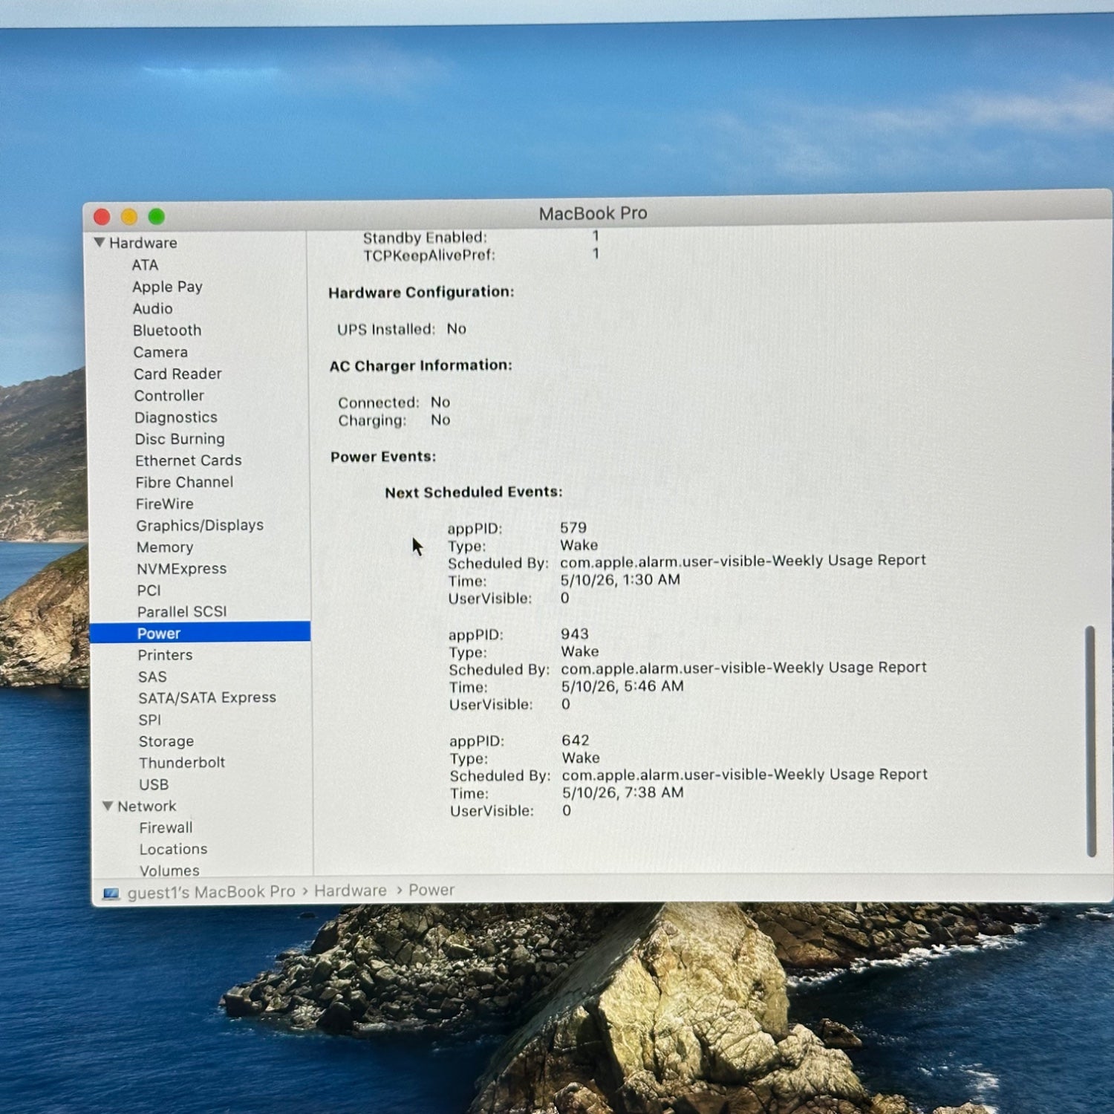
Task: Select Apple Pay in the Hardware list
Action: point(167,287)
